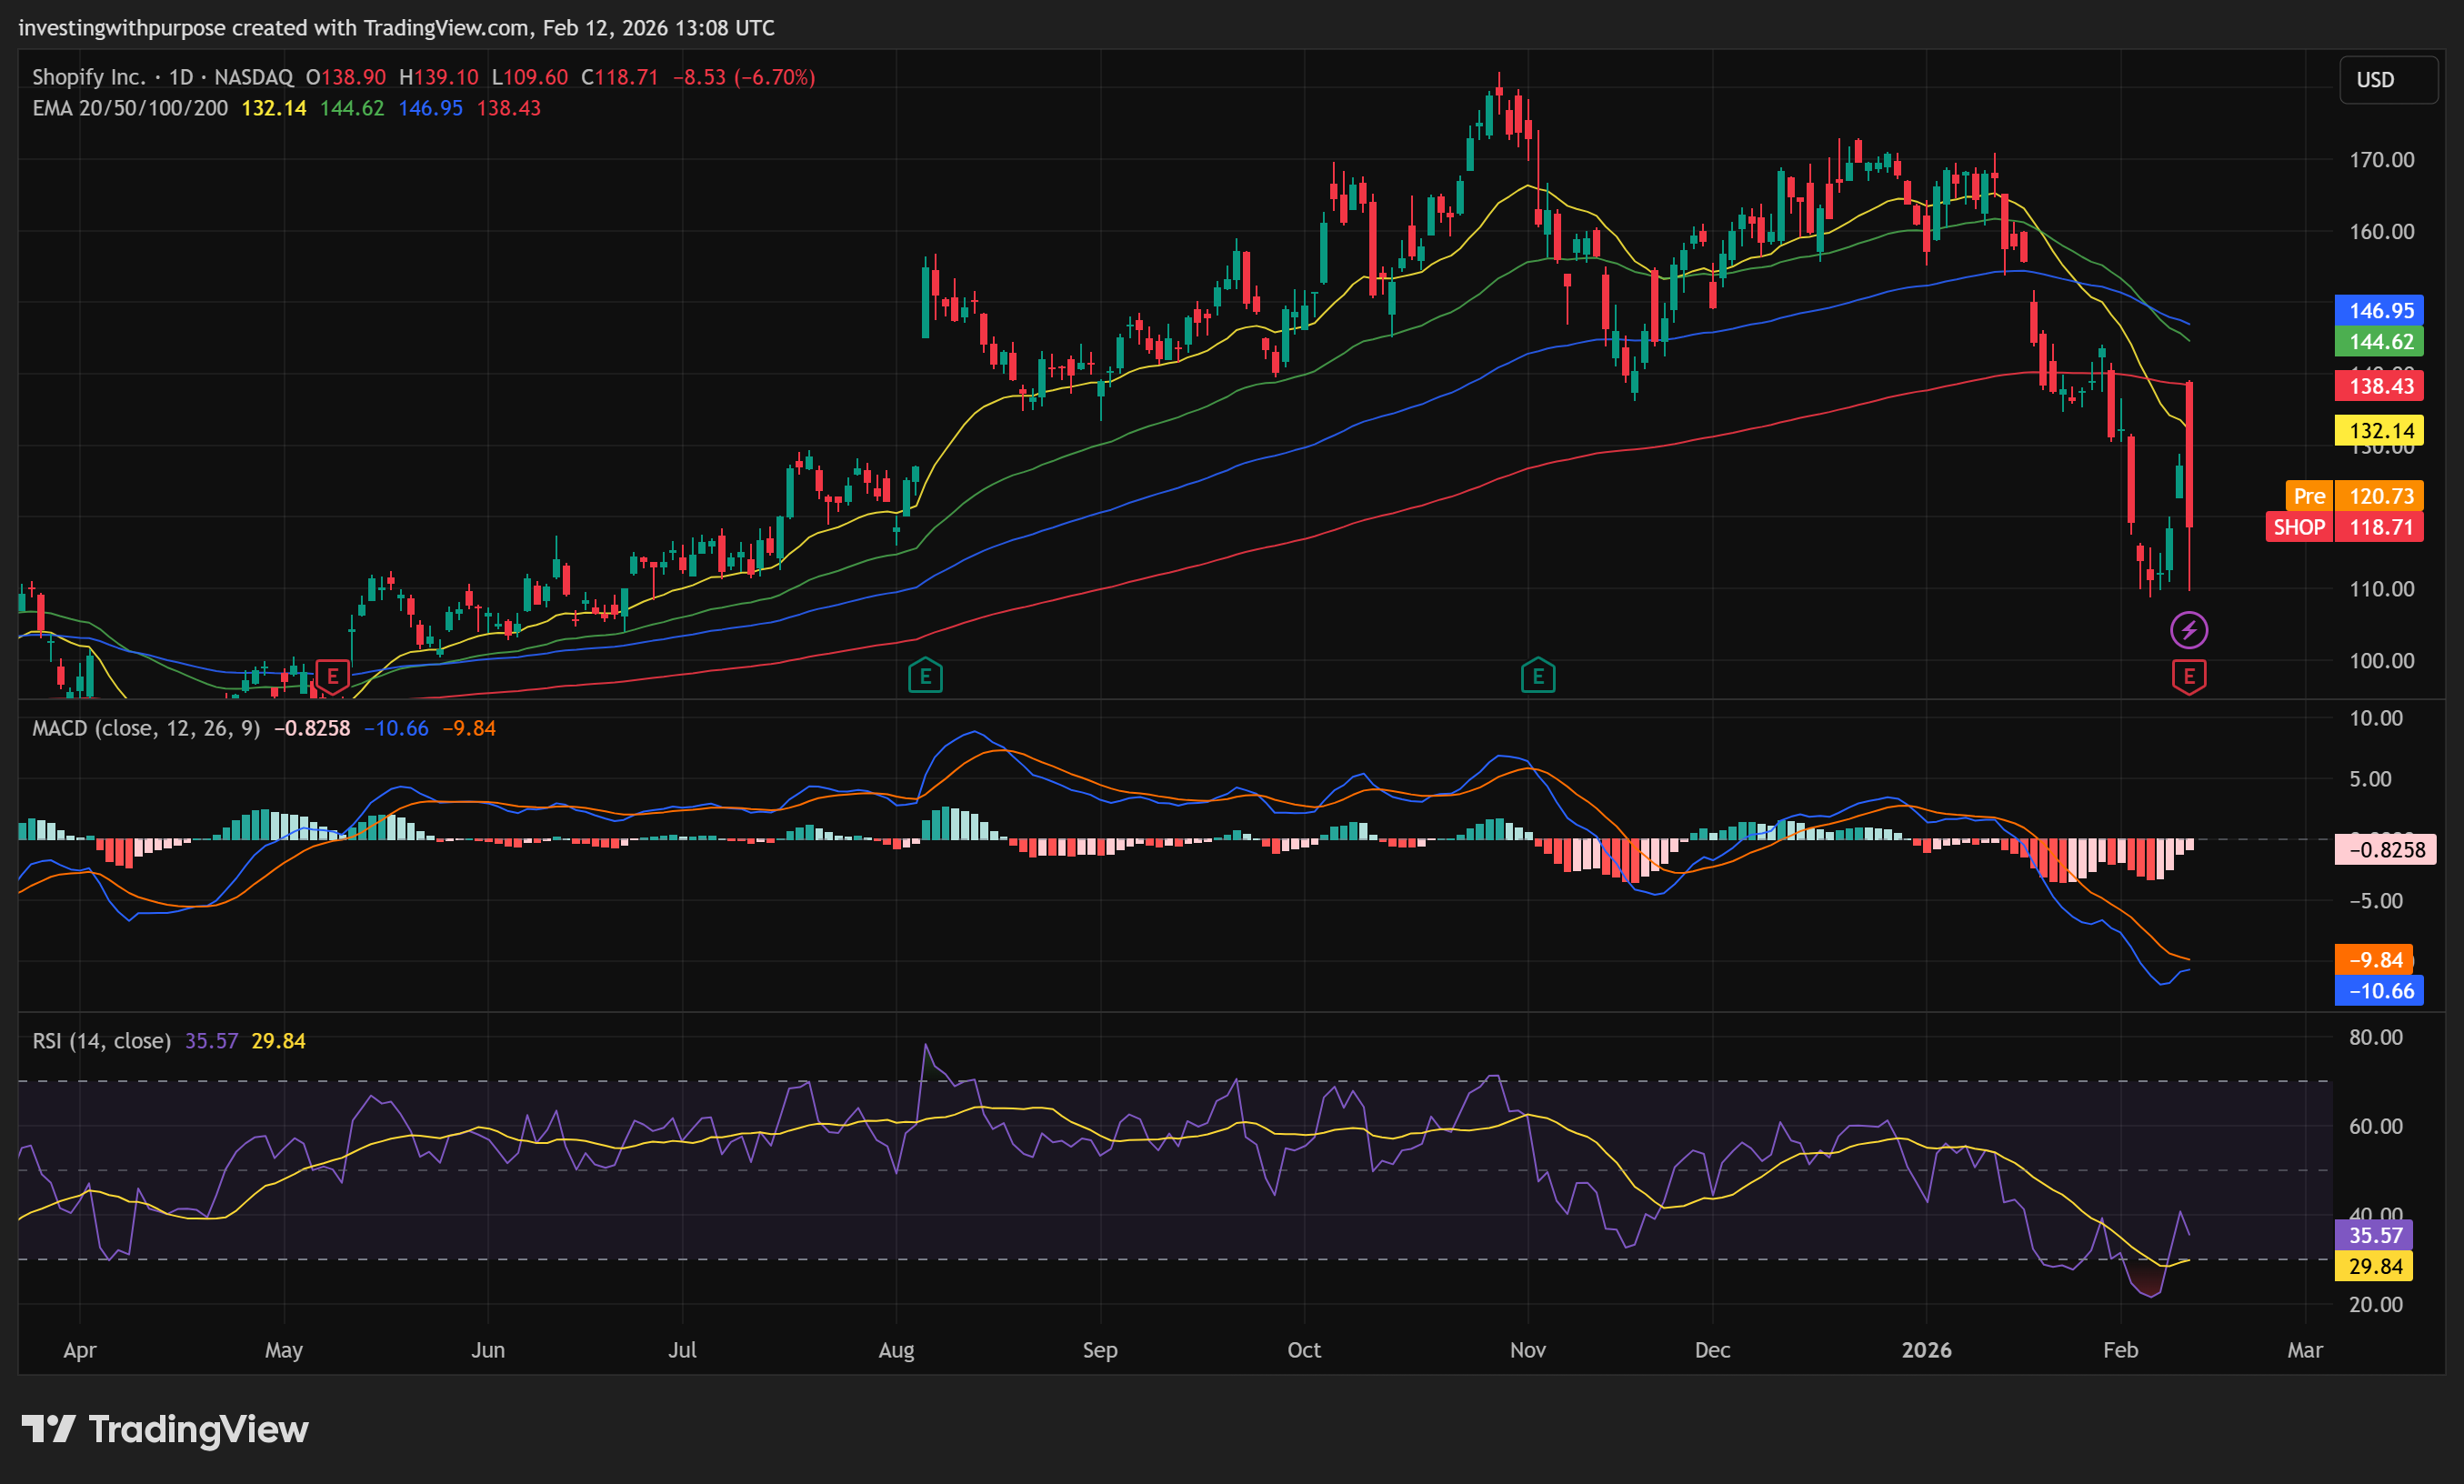Click the green 144.62 EMA price label

[2379, 342]
